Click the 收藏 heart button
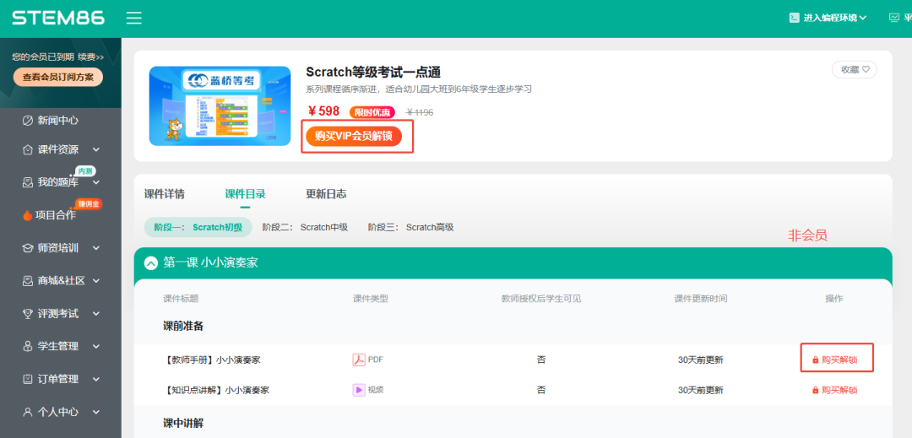This screenshot has width=912, height=438. (855, 70)
